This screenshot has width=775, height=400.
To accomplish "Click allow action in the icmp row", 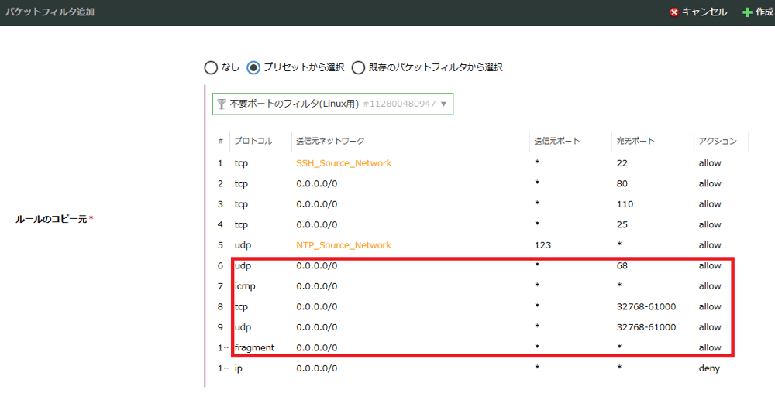I will (710, 286).
